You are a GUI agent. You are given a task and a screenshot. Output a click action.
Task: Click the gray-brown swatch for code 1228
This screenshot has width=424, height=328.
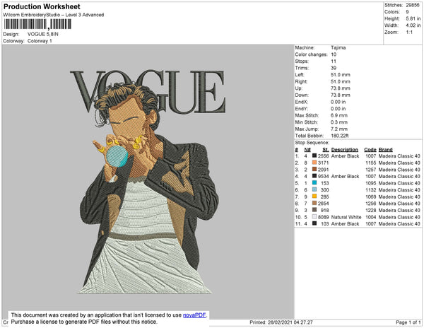[314, 210]
